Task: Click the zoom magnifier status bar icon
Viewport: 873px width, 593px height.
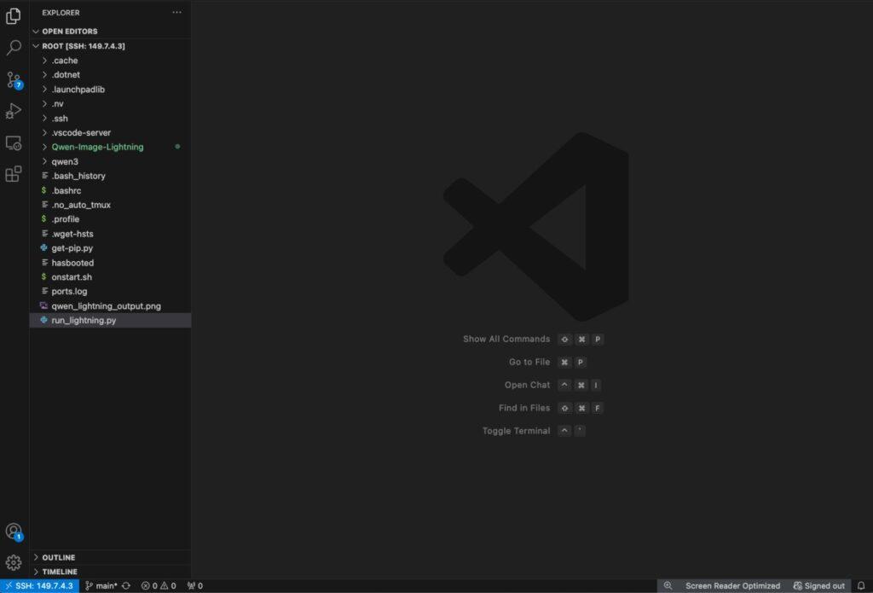Action: click(668, 586)
